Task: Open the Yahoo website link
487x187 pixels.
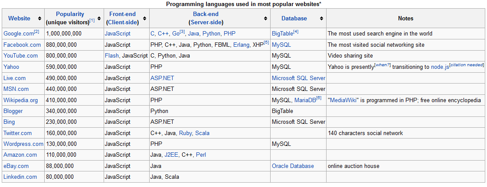Action: pyautogui.click(x=11, y=67)
